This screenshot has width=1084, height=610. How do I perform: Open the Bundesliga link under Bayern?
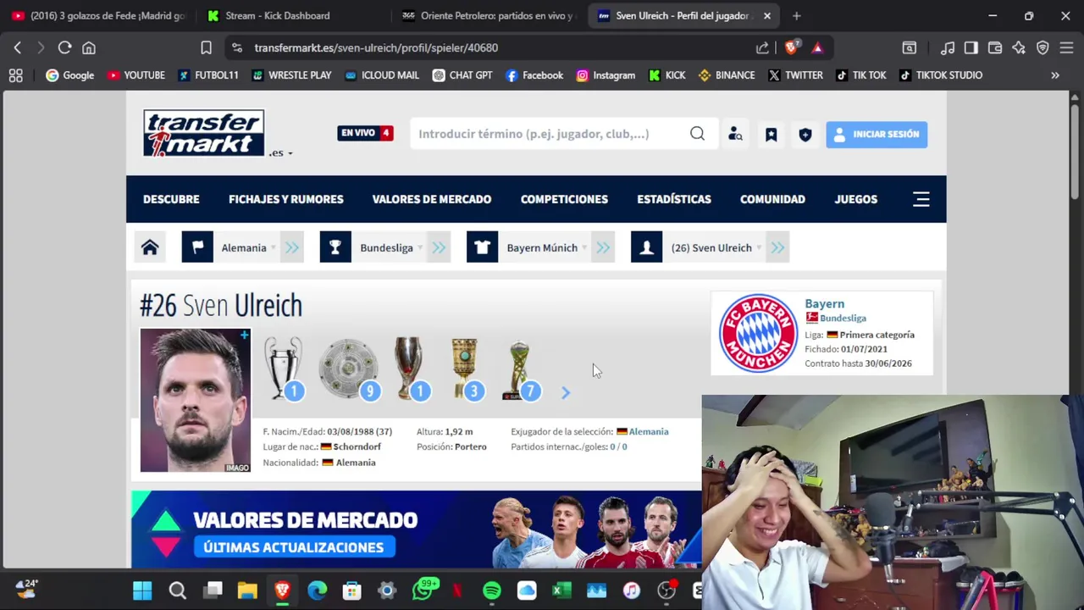click(843, 319)
